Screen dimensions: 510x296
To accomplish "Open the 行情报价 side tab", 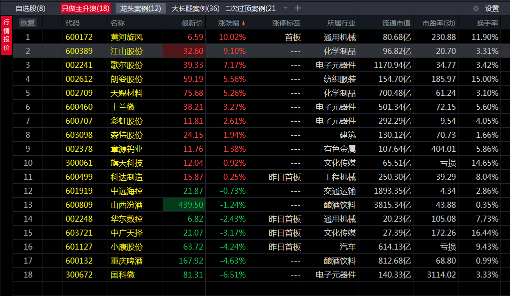I will click(7, 35).
